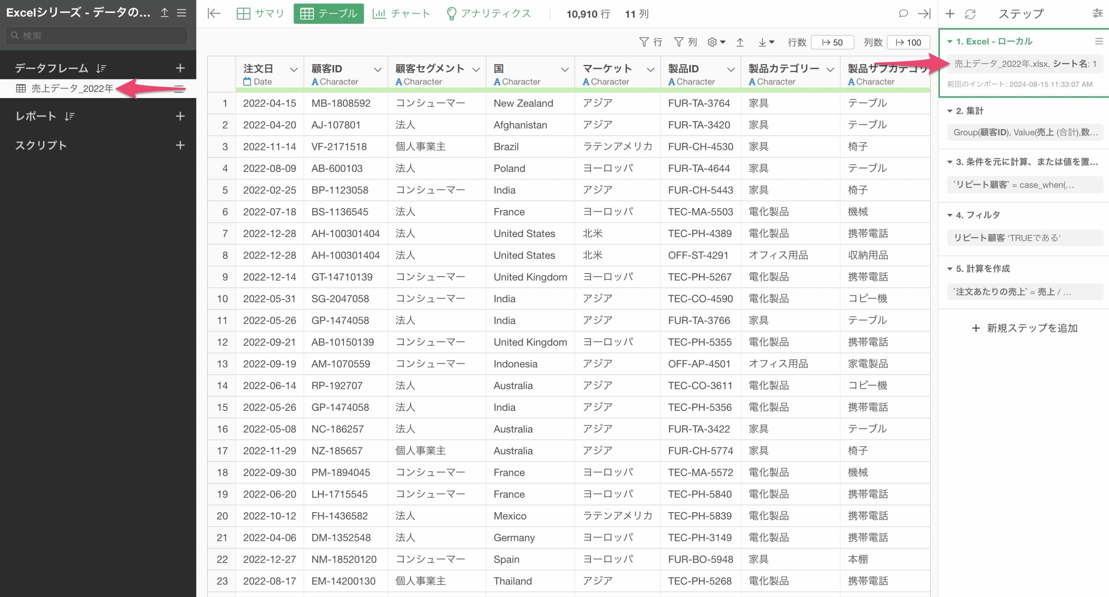Screen dimensions: 1109x597
Task: Open 製品ID column dropdown menu
Action: [x=731, y=69]
